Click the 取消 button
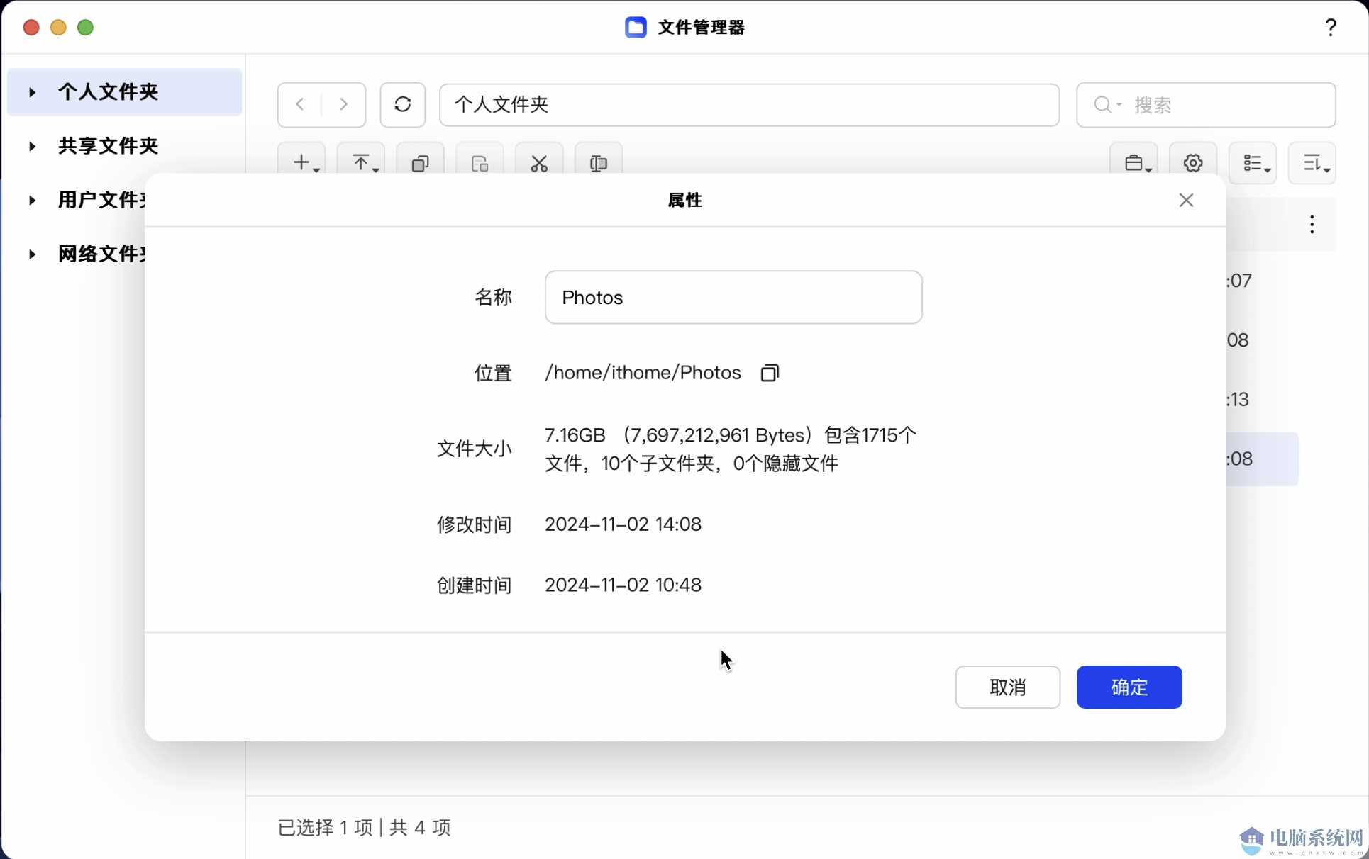 tap(1008, 687)
